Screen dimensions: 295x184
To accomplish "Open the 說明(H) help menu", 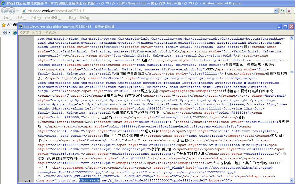I will coord(85,18).
